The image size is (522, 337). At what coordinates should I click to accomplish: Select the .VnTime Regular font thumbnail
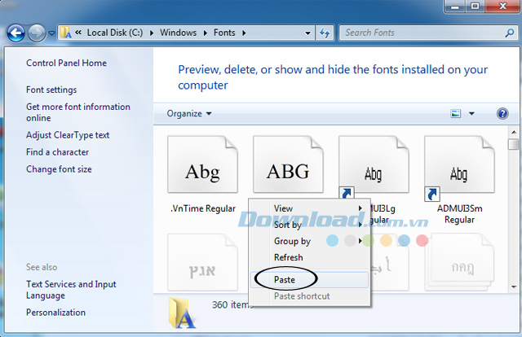click(x=202, y=164)
